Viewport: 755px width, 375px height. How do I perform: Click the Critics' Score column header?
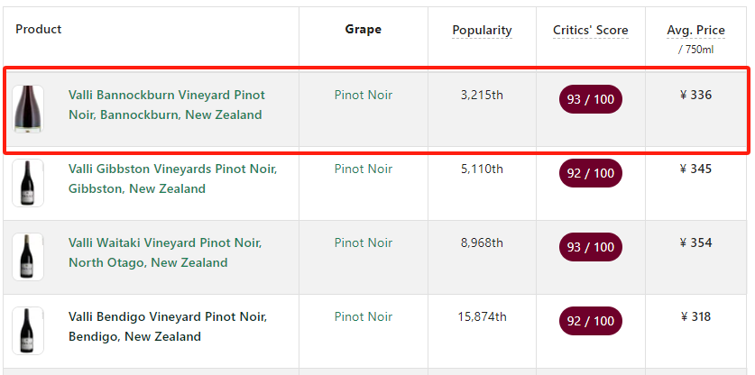coord(590,31)
